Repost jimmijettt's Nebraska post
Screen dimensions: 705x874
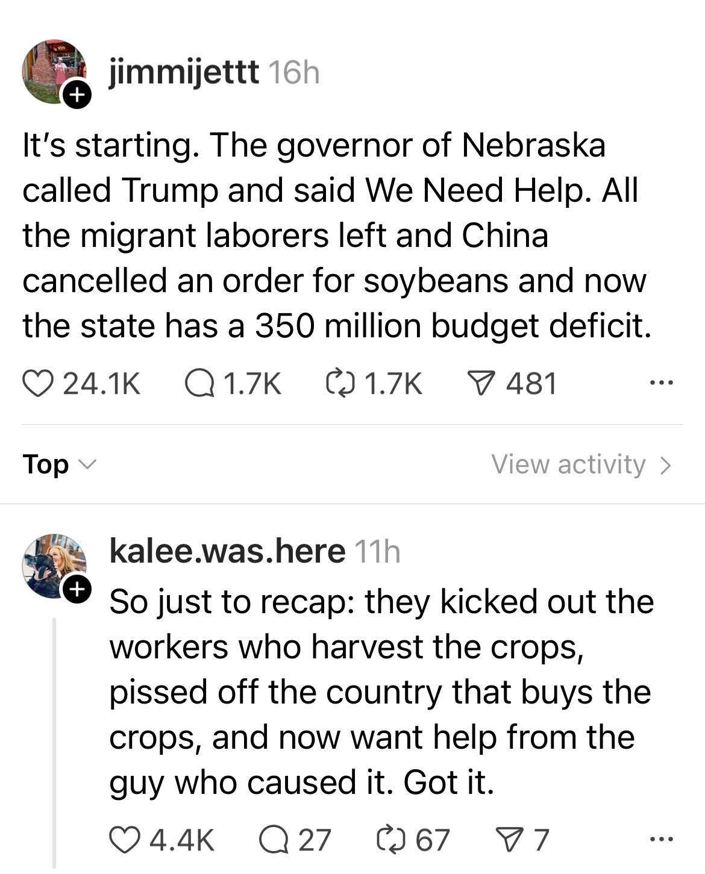click(x=340, y=384)
